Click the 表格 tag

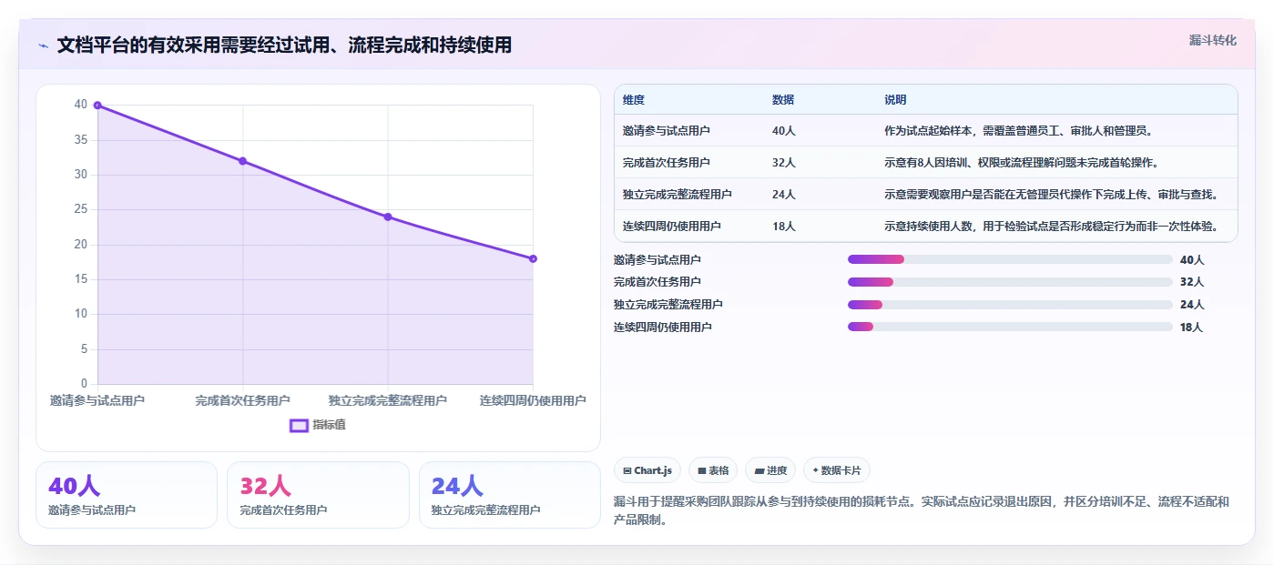713,470
